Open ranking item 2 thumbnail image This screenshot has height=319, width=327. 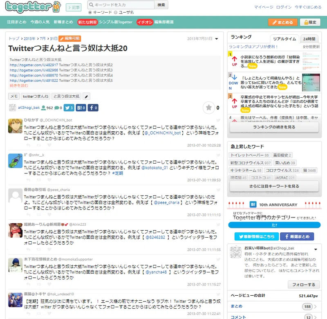(x=311, y=83)
